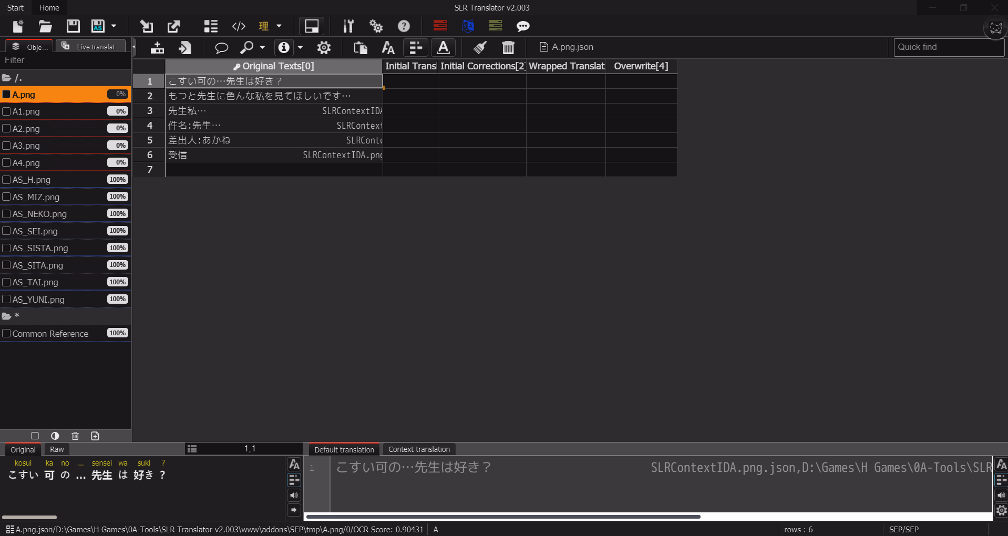Expand the dropdown next to info icon
The width and height of the screenshot is (1008, 536).
point(300,48)
